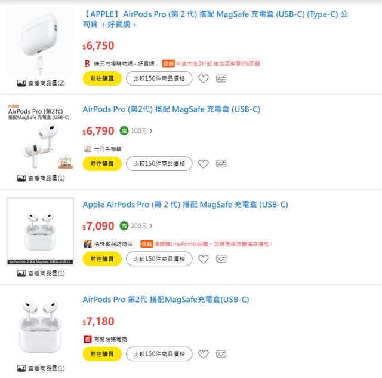Image resolution: width=382 pixels, height=378 pixels.
Task: Open the 年貨大街3折起 promotion text
Action: pyautogui.click(x=218, y=63)
